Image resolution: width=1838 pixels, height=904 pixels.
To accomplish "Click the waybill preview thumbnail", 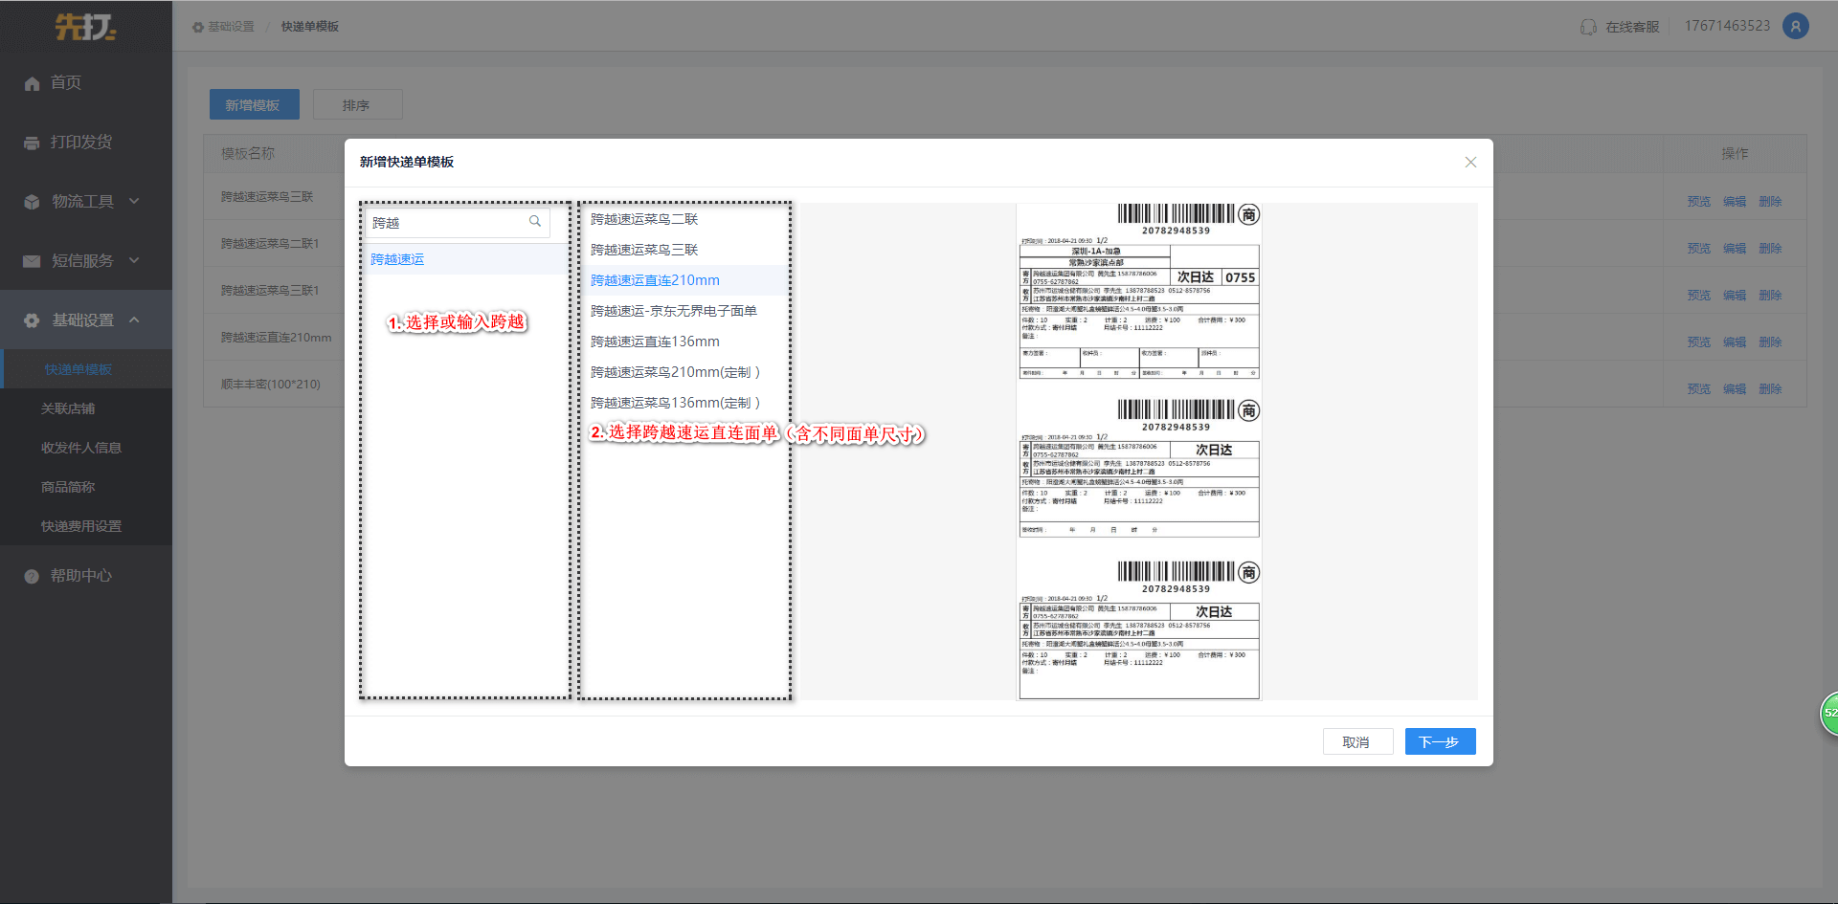I will coord(1139,452).
